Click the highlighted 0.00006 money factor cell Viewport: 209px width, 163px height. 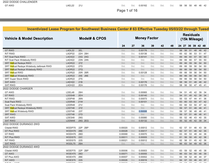143,111
